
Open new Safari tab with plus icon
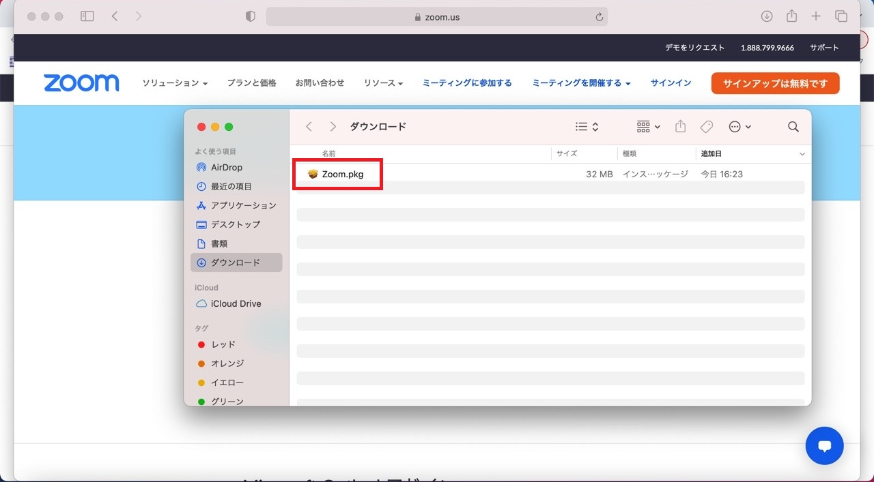tap(816, 16)
